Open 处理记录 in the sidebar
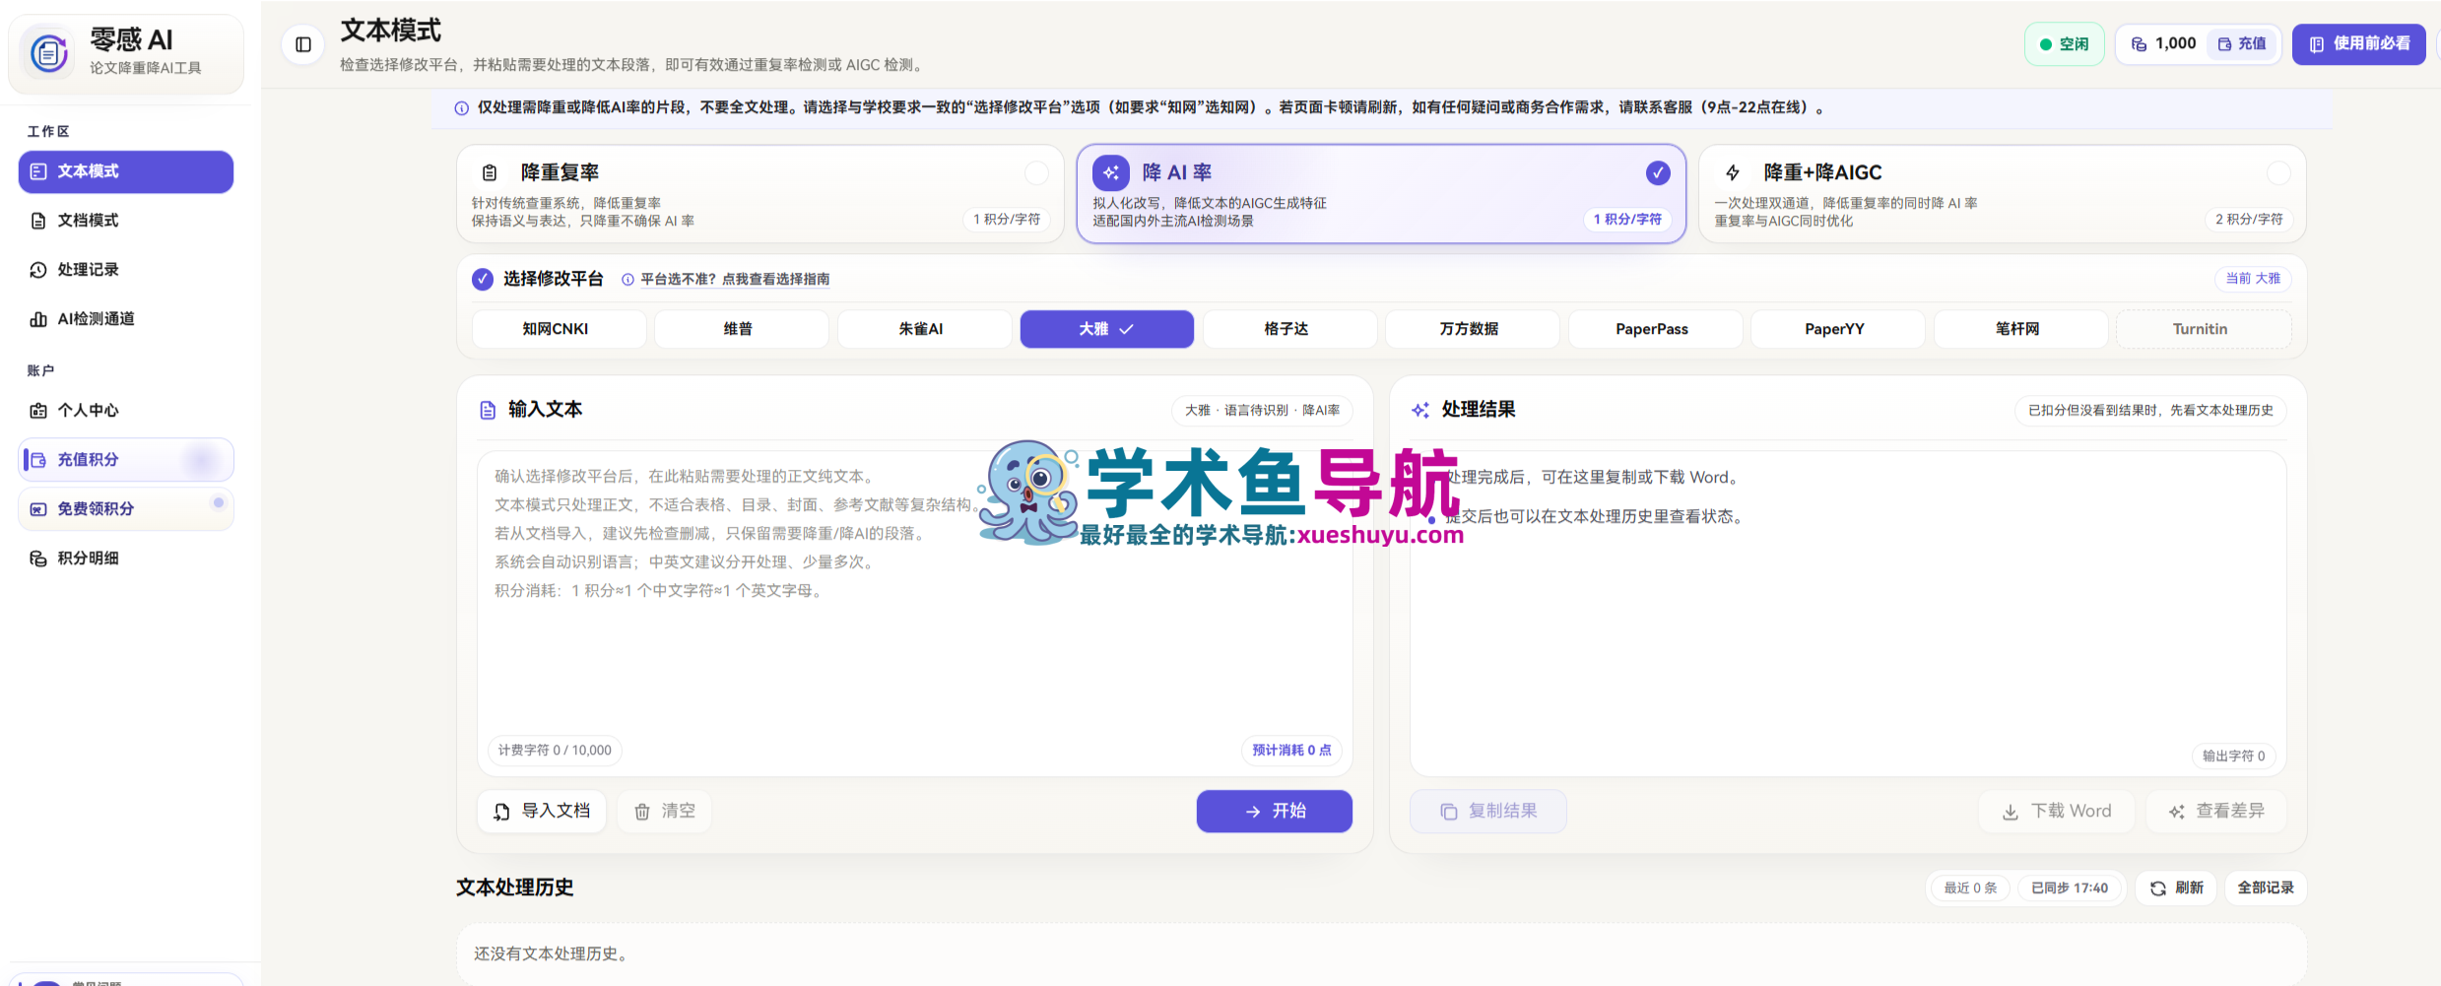Viewport: 2441px width, 986px height. [126, 270]
